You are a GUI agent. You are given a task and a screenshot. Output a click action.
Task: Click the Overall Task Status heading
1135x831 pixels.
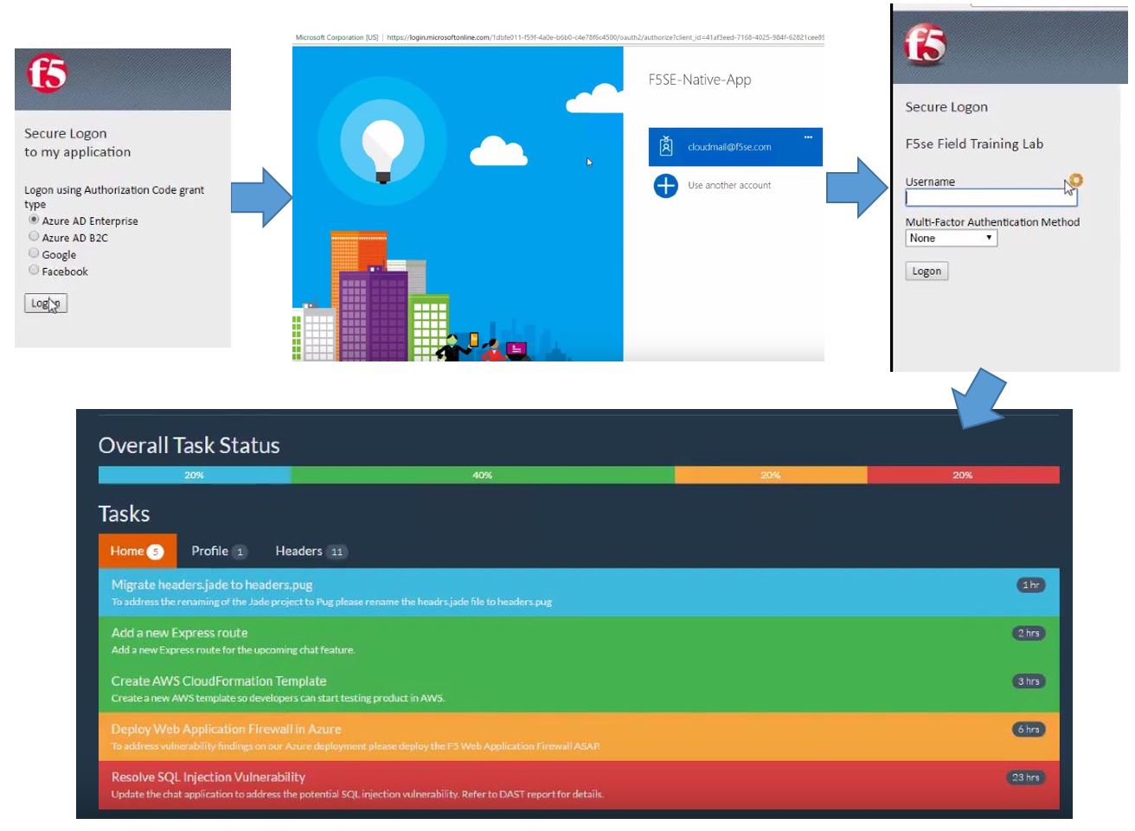189,445
